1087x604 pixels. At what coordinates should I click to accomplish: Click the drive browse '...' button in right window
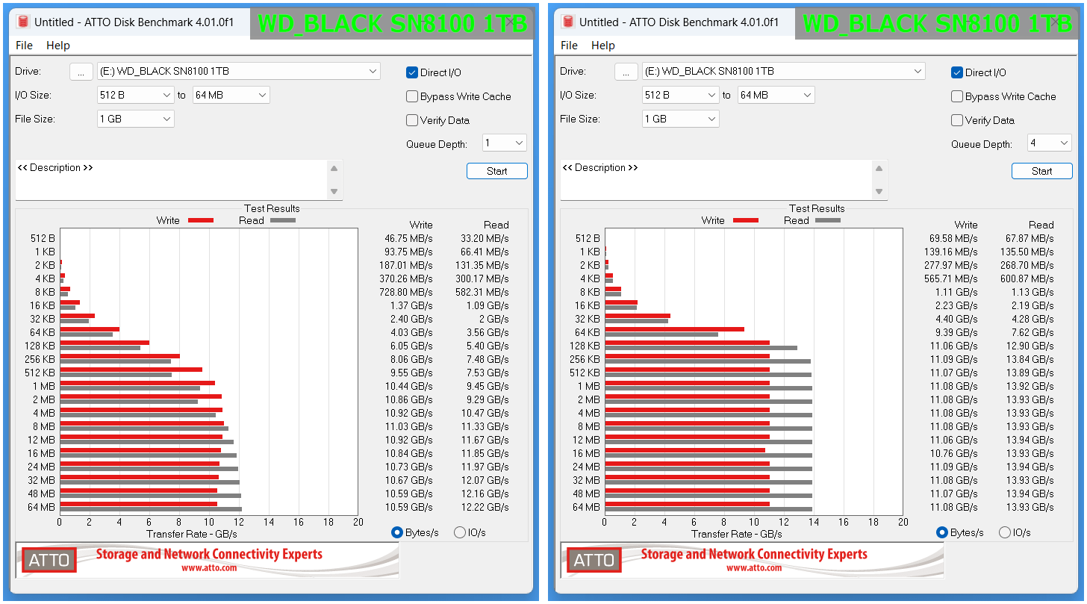tap(626, 72)
